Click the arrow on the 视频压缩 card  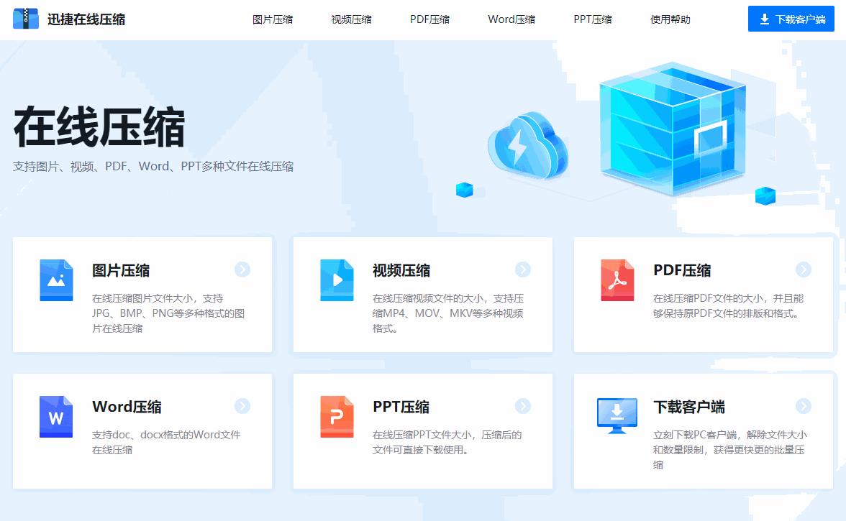point(523,269)
